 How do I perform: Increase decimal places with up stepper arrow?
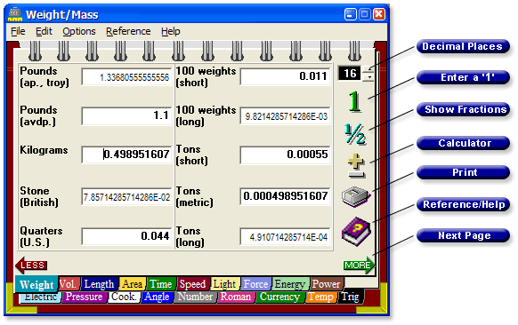(369, 69)
